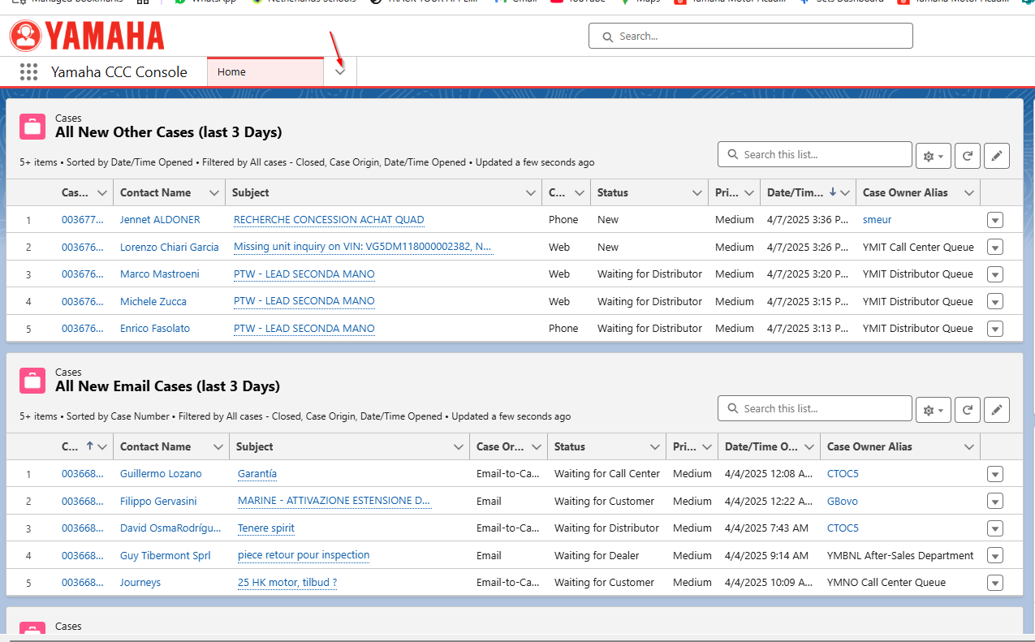Show row actions for the Journeys case
Viewport: 1035px width, 642px height.
tap(995, 583)
